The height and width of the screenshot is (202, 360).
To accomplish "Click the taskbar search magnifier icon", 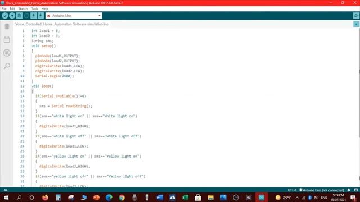I will click(x=19, y=198).
